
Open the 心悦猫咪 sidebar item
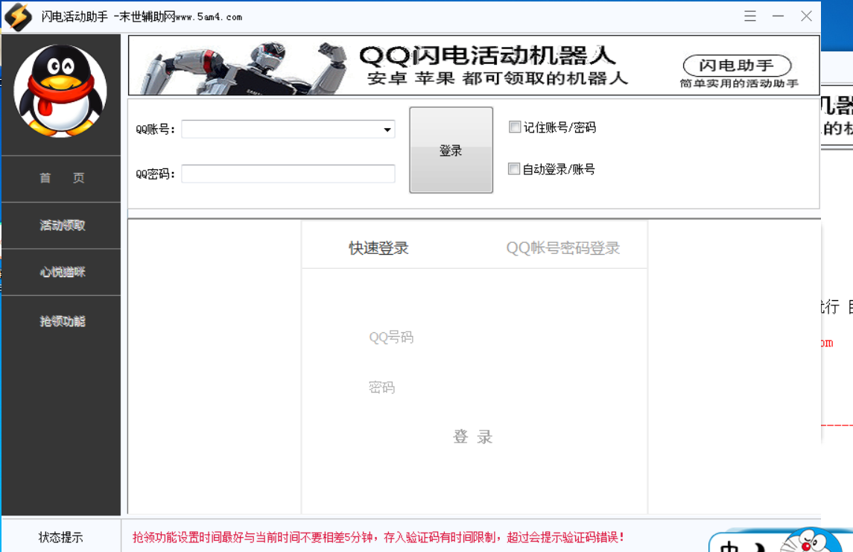coord(62,272)
